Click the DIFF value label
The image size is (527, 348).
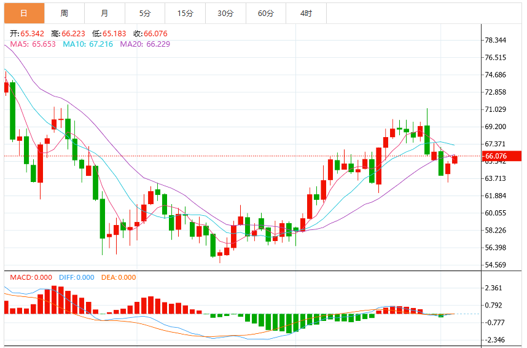[77, 277]
